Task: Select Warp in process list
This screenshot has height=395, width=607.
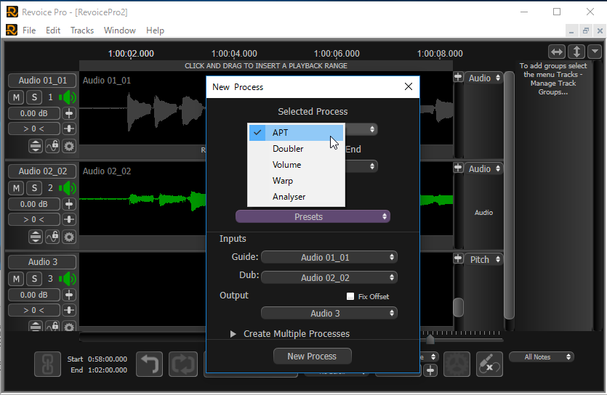Action: tap(296, 181)
